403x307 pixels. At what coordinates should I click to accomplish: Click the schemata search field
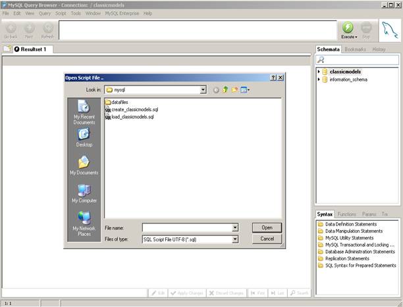(358, 60)
